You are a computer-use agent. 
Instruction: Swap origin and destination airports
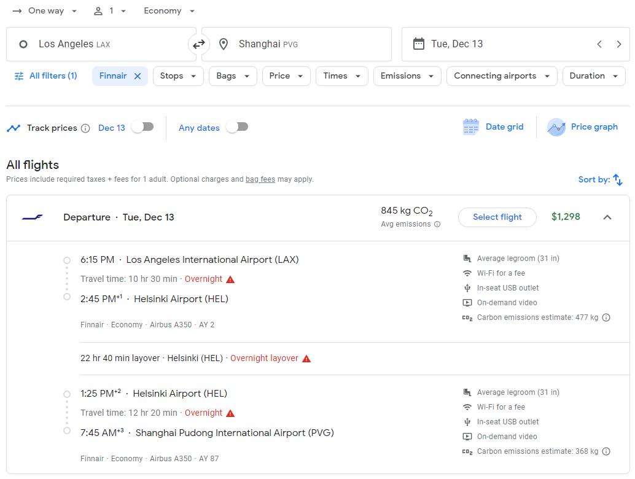point(199,44)
